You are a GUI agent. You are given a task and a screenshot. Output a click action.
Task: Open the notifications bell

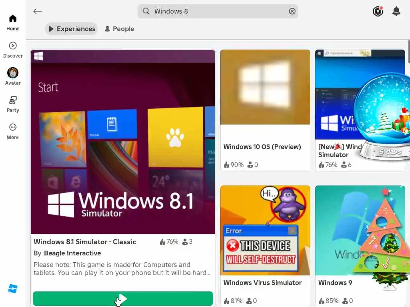[396, 11]
